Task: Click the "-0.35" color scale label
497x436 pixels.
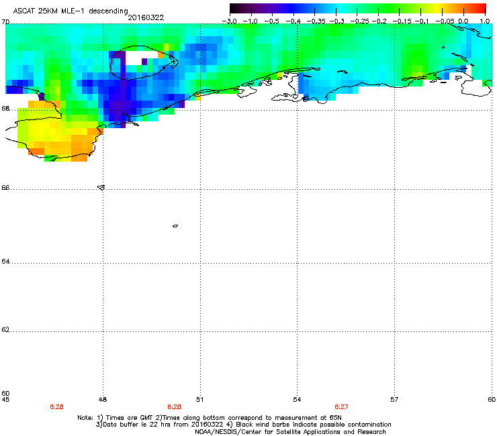Action: tap(316, 21)
